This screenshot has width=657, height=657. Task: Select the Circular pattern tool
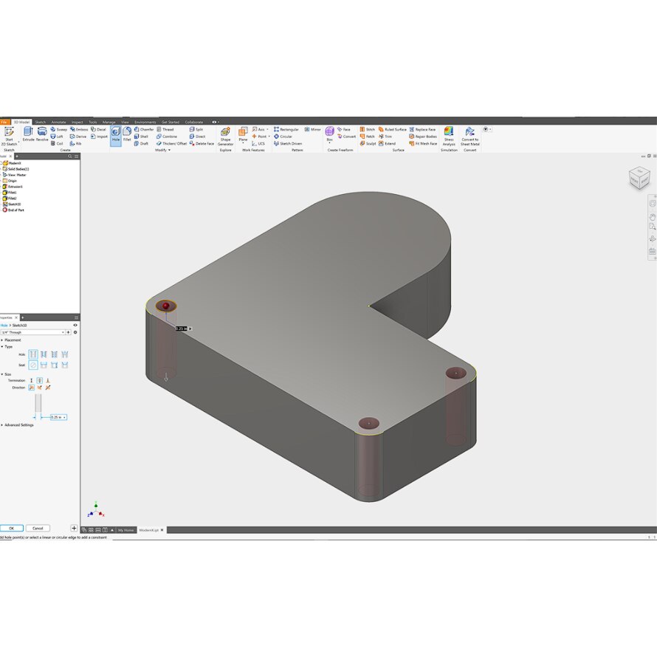[x=283, y=137]
